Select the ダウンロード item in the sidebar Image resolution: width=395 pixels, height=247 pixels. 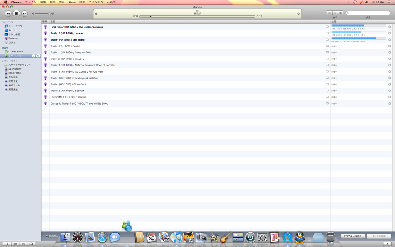click(x=20, y=56)
